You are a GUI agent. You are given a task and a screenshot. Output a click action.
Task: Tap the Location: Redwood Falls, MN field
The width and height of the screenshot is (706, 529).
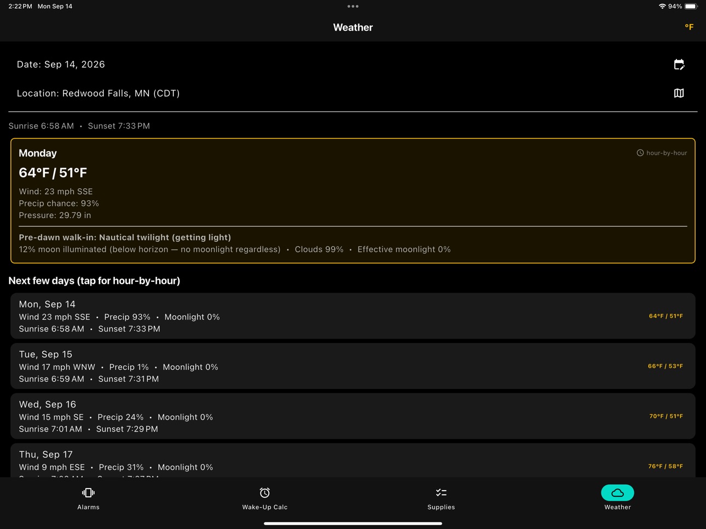point(353,93)
